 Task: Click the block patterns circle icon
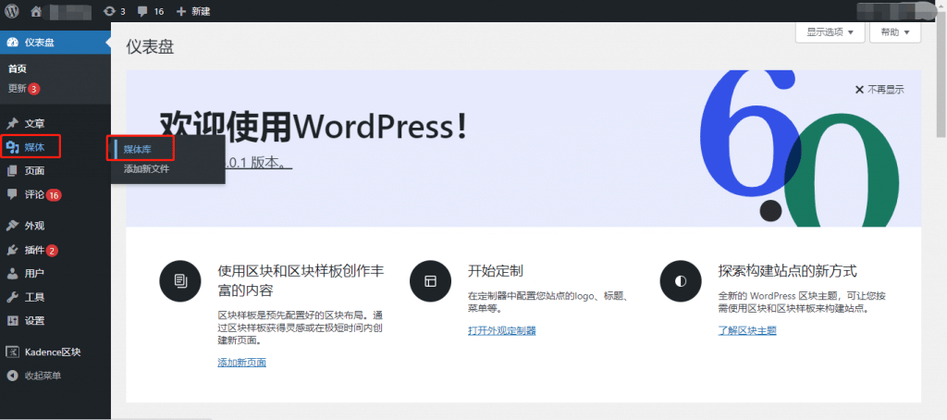[x=180, y=281]
